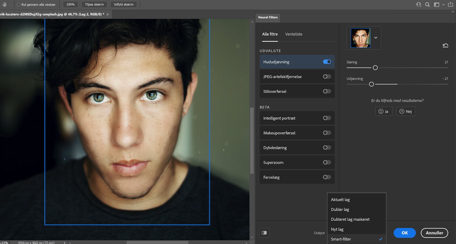Click the Sløring slider handle

(x=375, y=68)
